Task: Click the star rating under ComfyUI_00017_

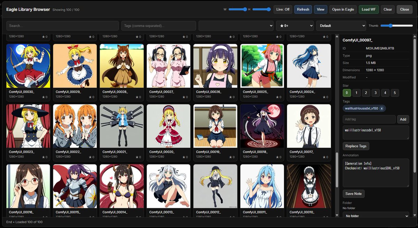Action: 325,157
